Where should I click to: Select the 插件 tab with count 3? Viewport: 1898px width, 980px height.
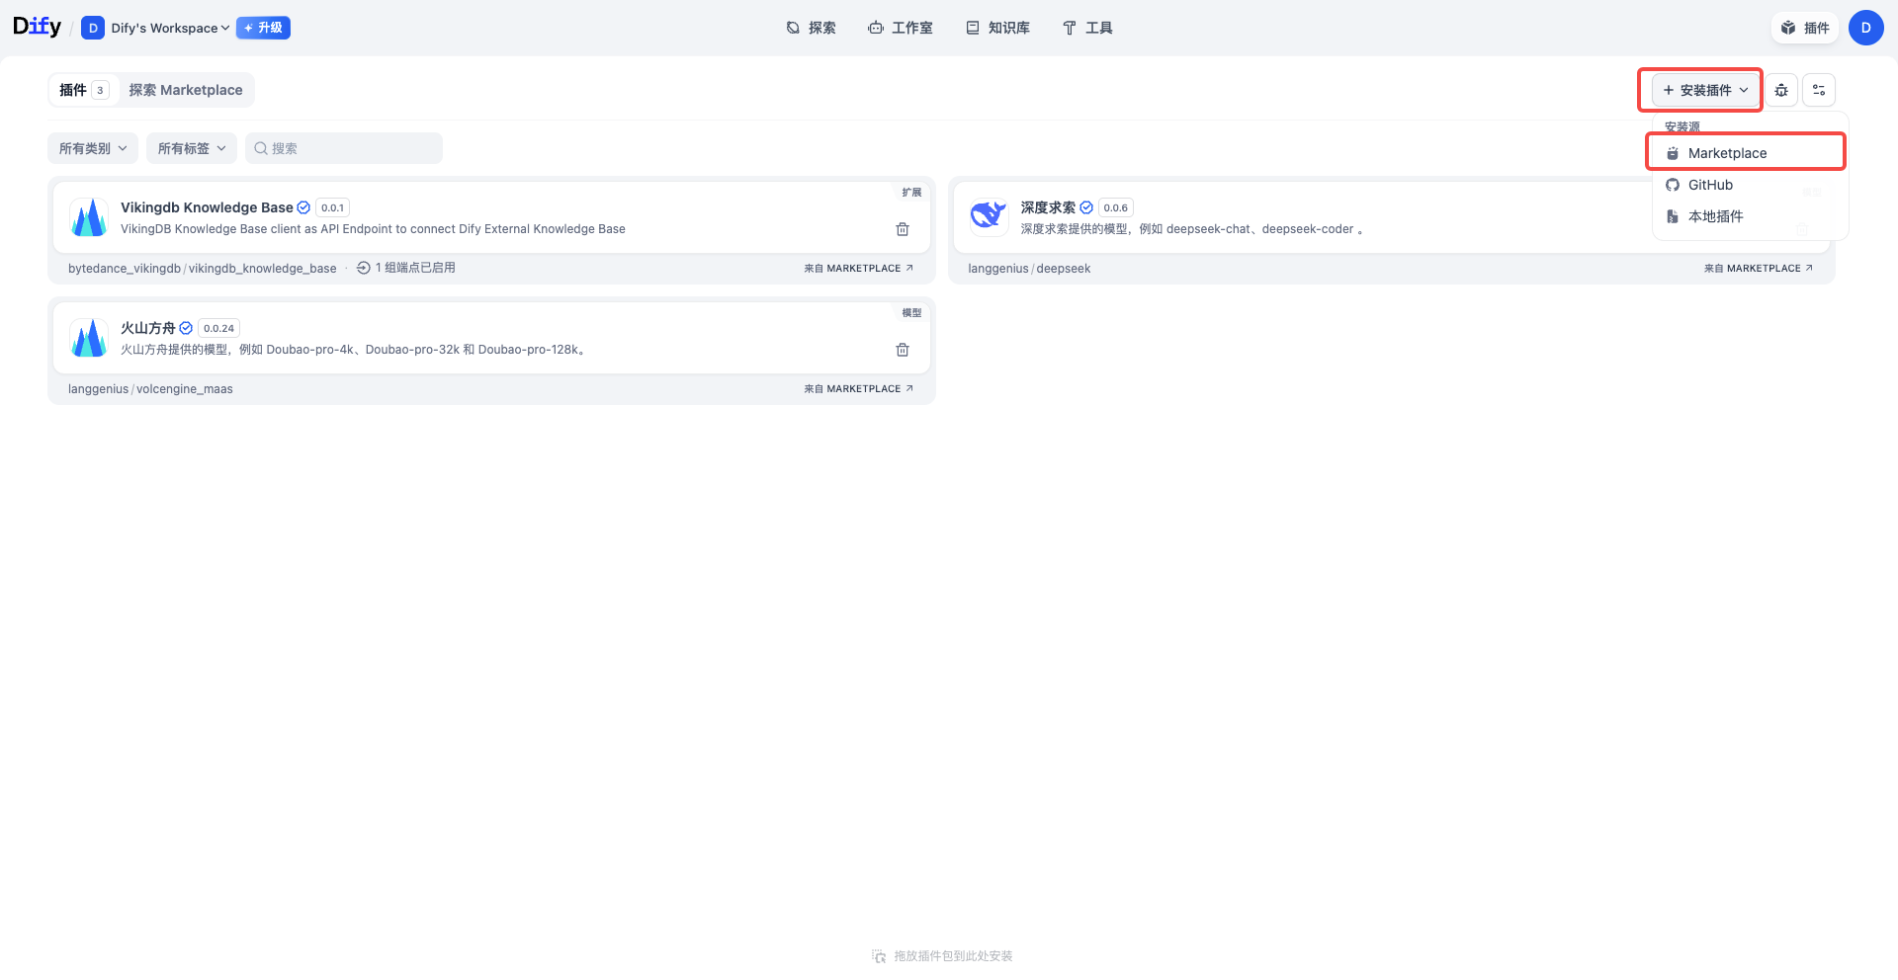pos(83,90)
